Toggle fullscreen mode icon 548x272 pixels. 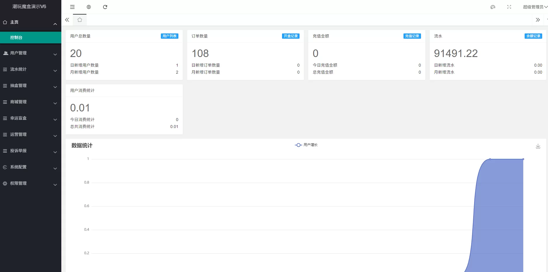tap(509, 7)
